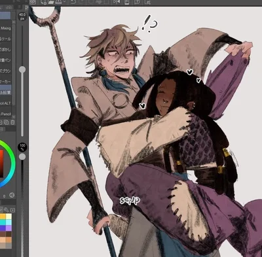The height and width of the screenshot is (257, 262).
Task: Click the Clip Studio logo icon in toolbar
Action: click(x=33, y=2)
